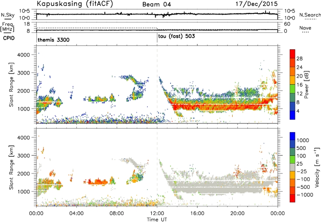Click the orange velocity patch near 06:00
Image resolution: width=321 pixels, height=222 pixels.
tap(98, 182)
